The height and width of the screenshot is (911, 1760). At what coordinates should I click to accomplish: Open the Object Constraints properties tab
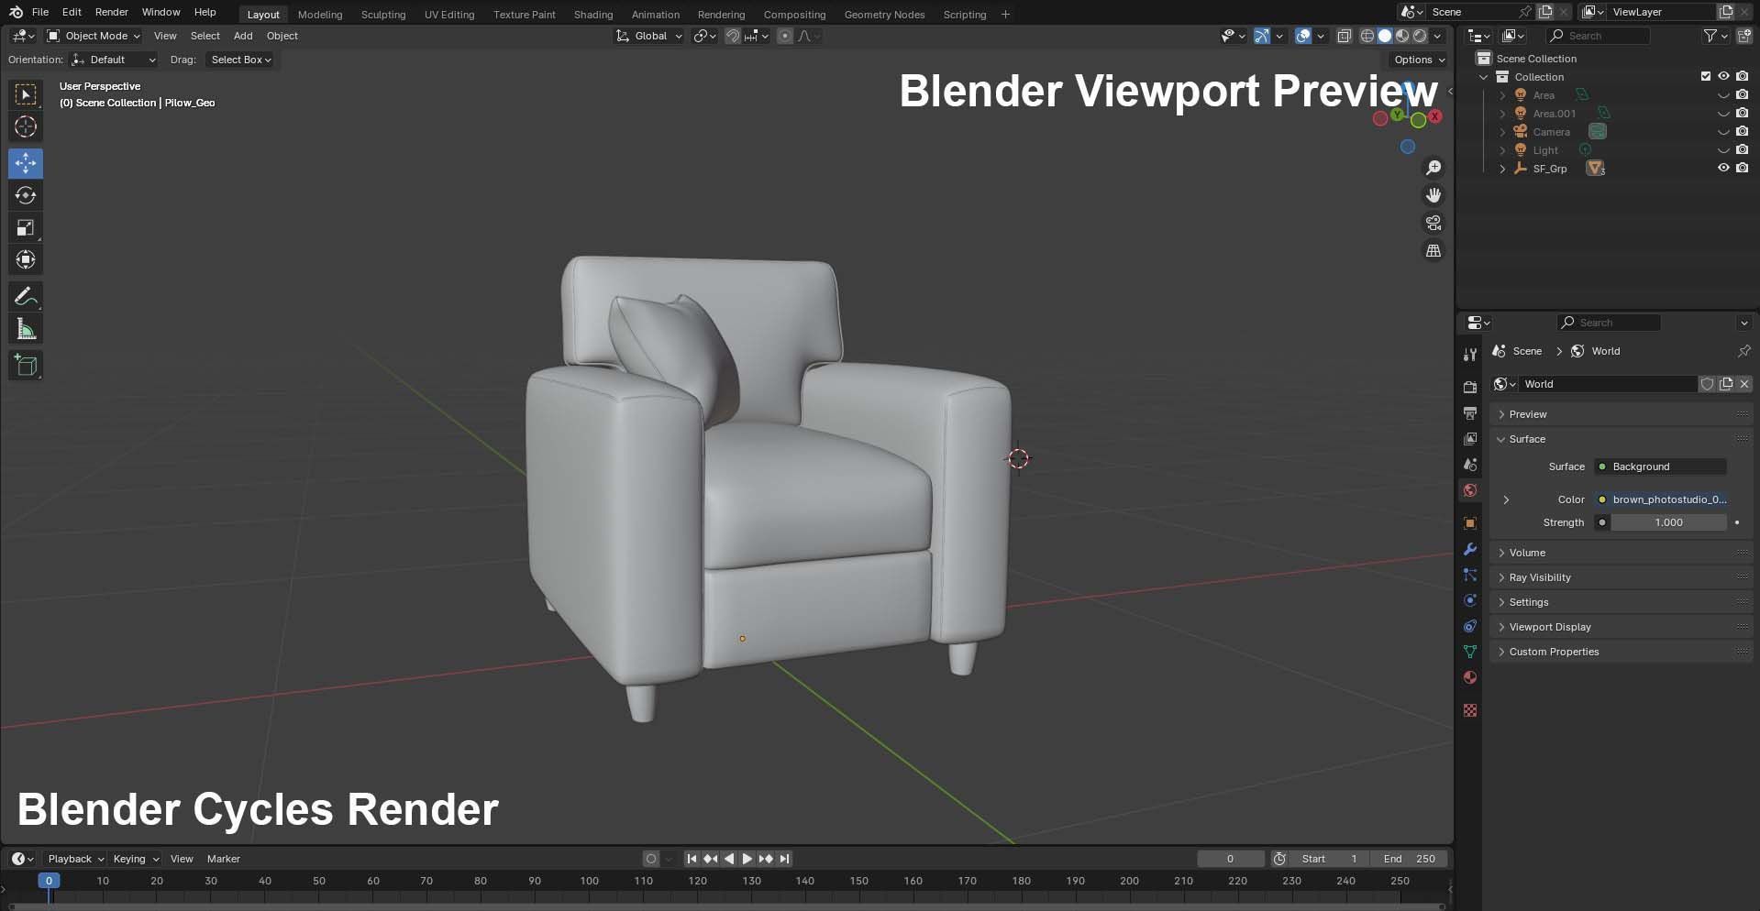click(x=1470, y=626)
